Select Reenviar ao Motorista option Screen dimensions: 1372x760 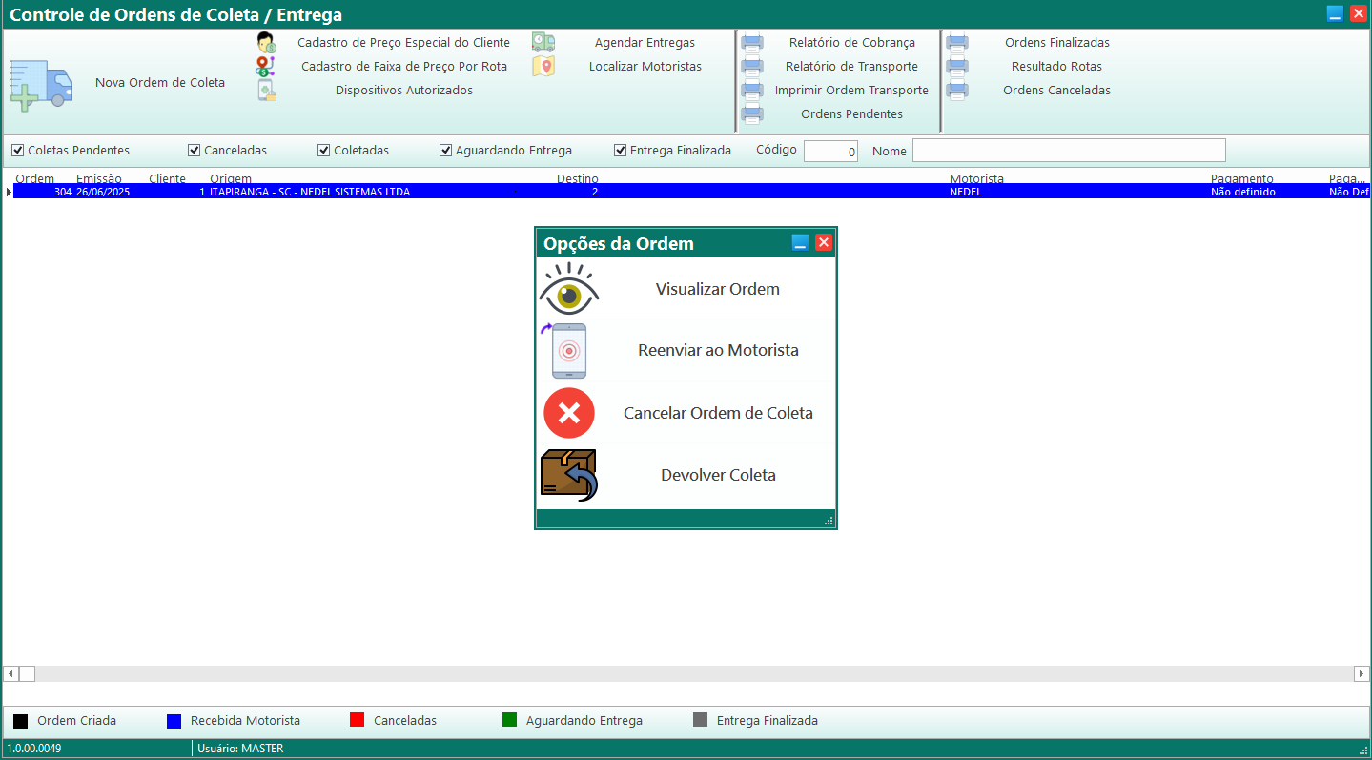coord(717,351)
